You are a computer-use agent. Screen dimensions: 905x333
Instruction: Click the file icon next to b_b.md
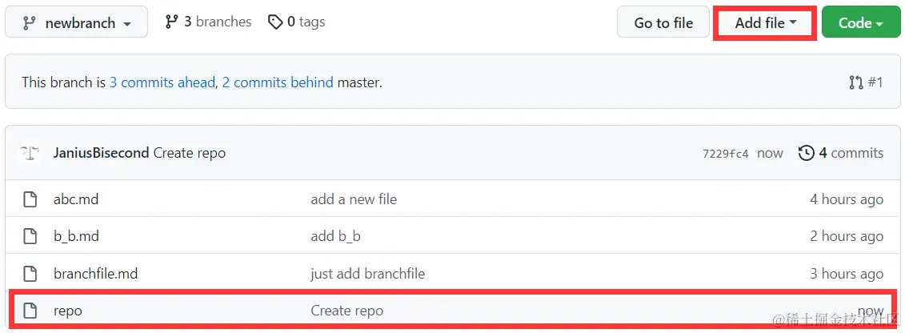point(30,237)
